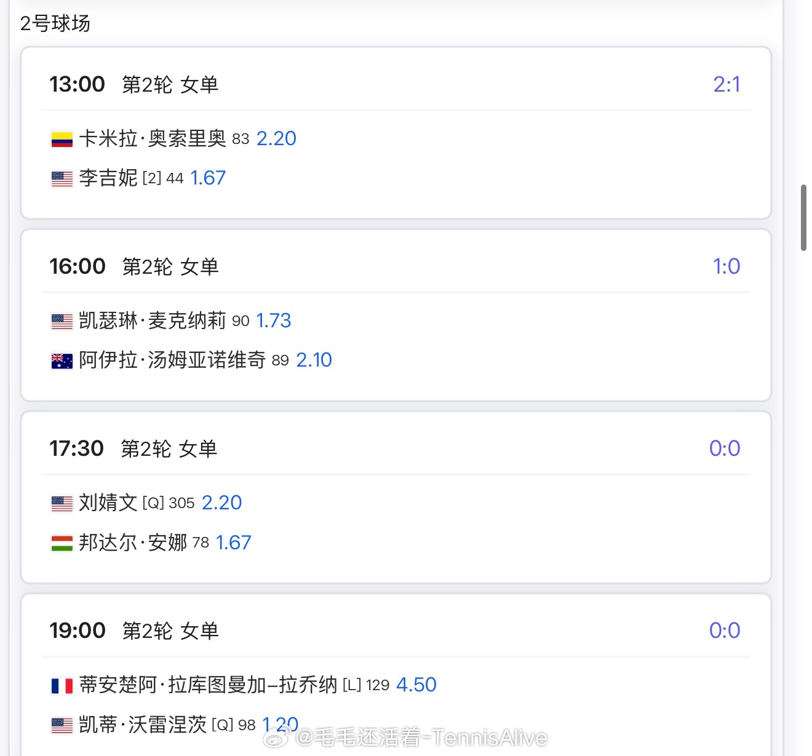
Task: Open player 李吉妮
Action: click(108, 178)
